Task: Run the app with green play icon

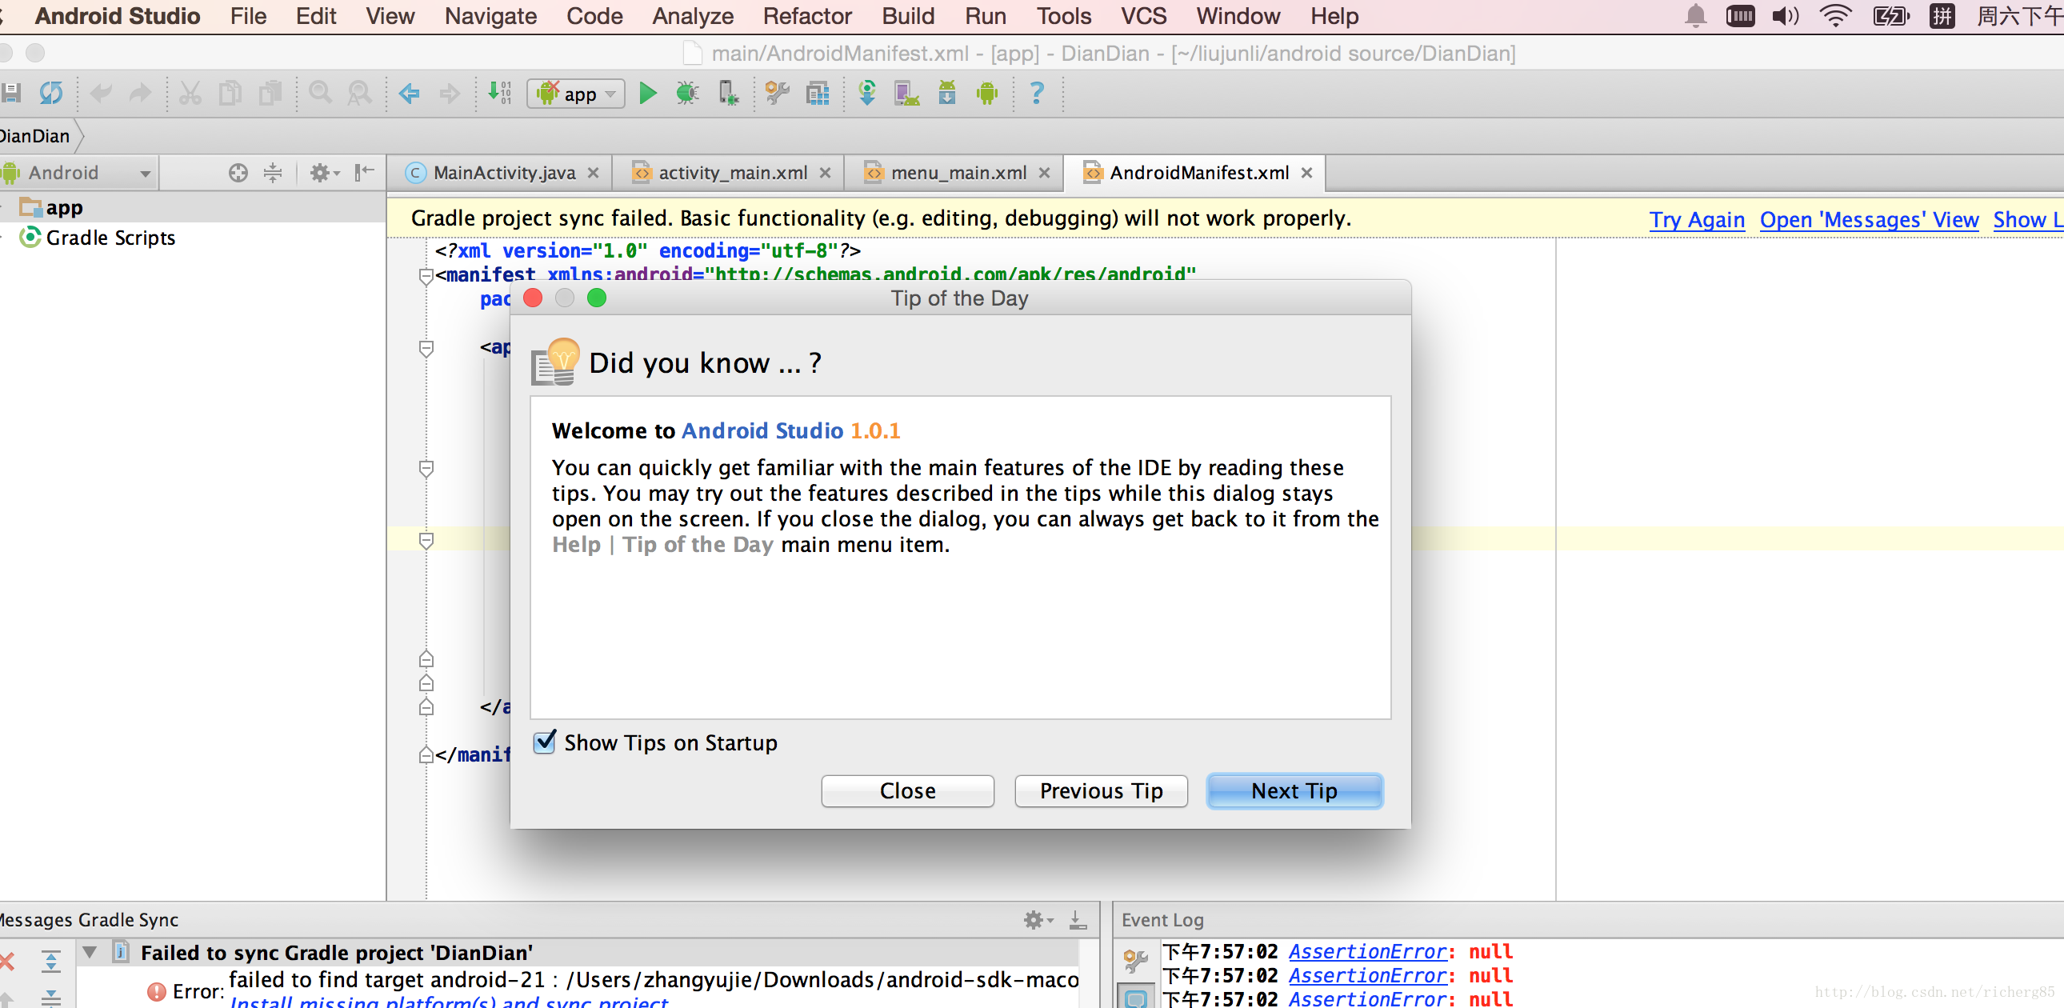Action: point(648,93)
